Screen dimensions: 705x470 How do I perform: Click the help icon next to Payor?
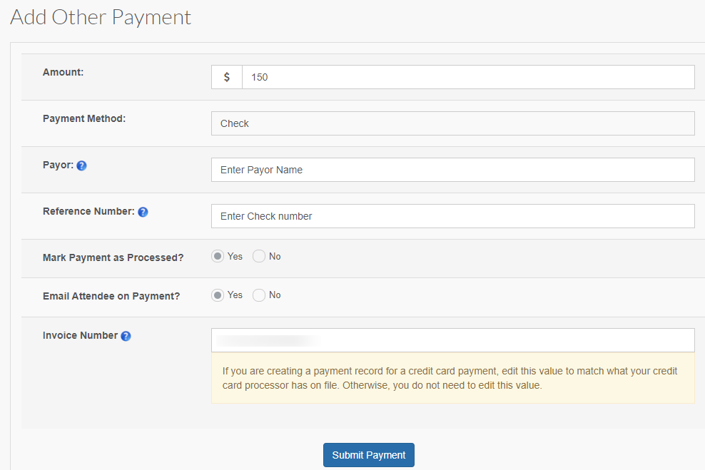pos(81,165)
